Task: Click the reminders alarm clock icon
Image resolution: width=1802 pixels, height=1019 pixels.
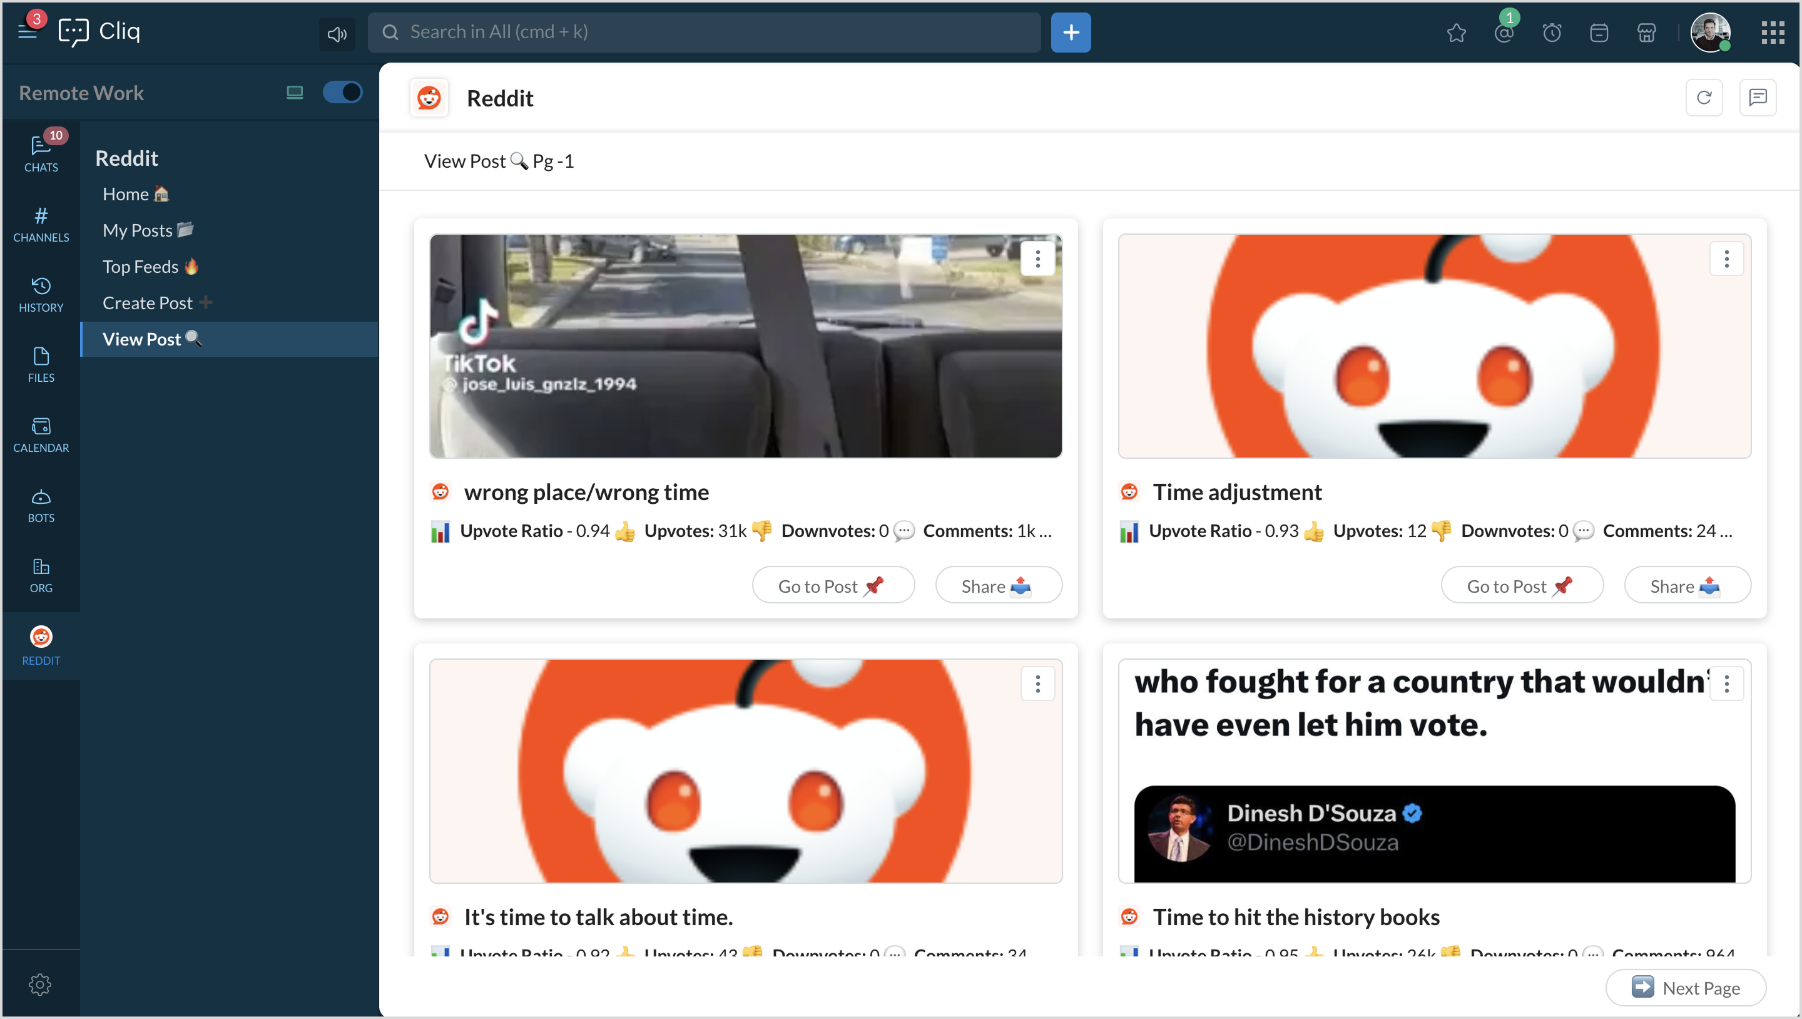Action: (x=1551, y=33)
